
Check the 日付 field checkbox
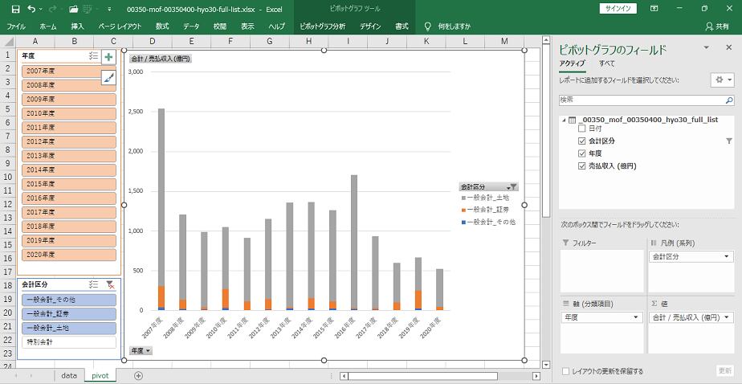coord(582,129)
